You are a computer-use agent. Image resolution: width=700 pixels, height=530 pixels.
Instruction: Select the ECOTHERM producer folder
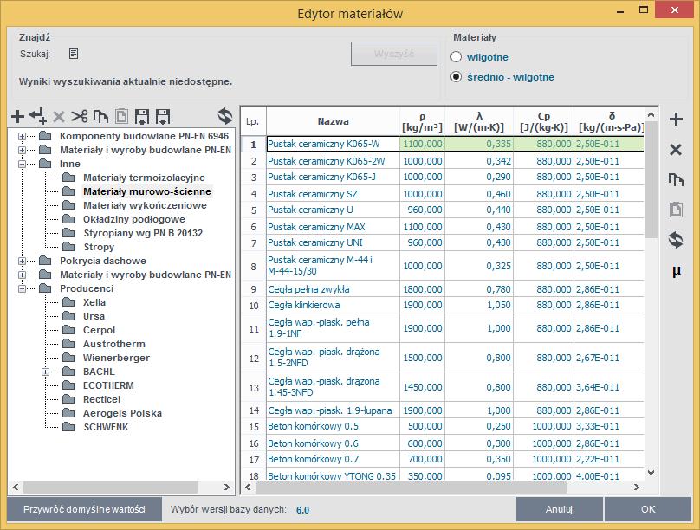(x=108, y=385)
